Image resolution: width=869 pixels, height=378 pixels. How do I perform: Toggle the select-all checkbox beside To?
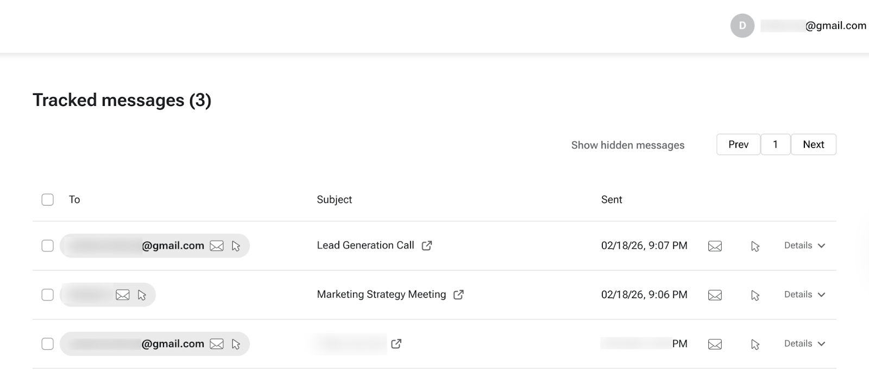coord(48,199)
